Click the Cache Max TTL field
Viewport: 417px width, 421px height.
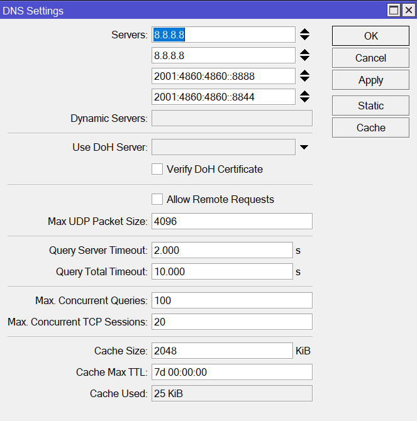point(231,372)
